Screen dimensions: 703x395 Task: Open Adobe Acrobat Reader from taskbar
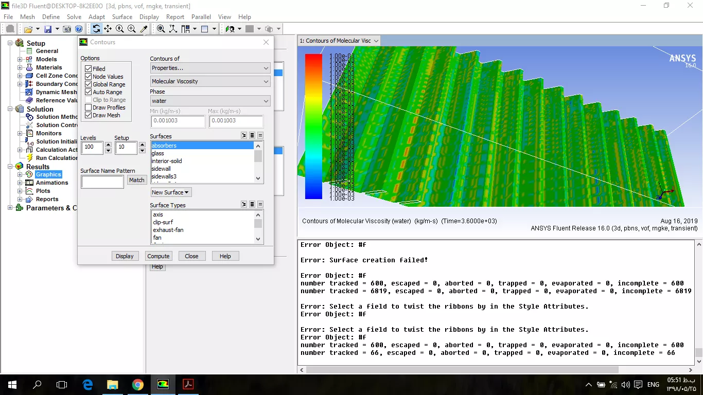pos(188,384)
